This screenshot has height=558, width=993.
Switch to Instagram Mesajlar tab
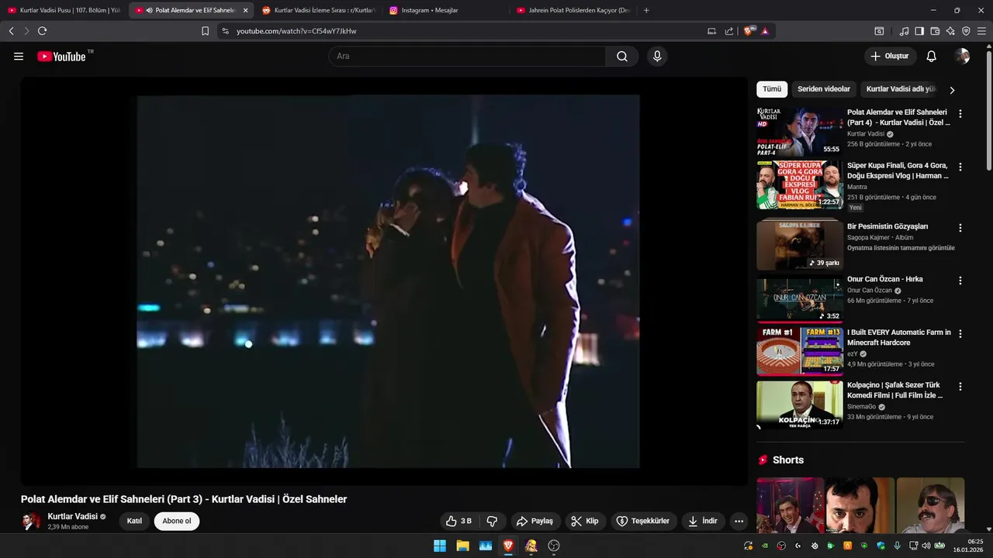pos(445,10)
